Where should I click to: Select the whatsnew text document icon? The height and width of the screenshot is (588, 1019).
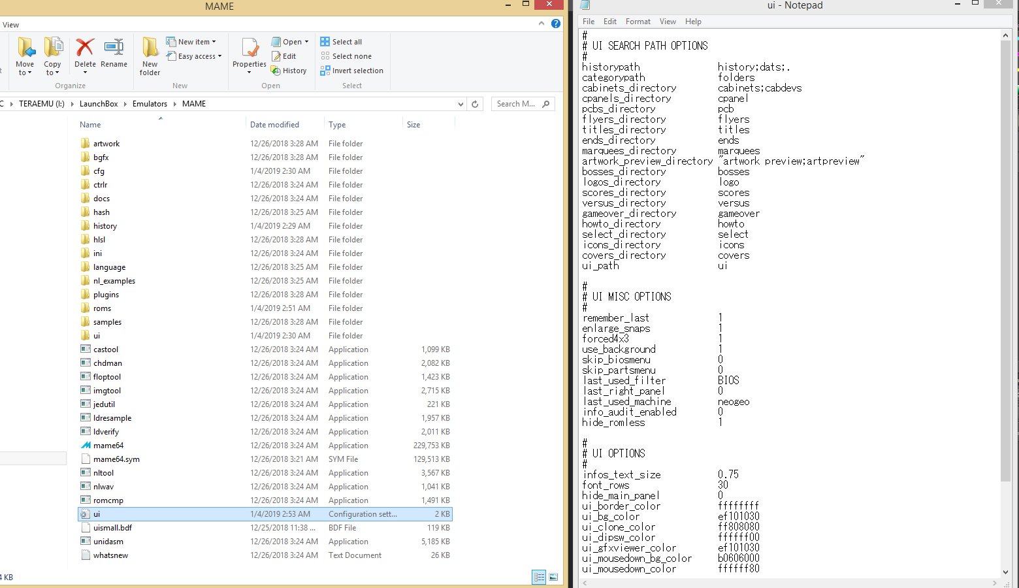(86, 555)
